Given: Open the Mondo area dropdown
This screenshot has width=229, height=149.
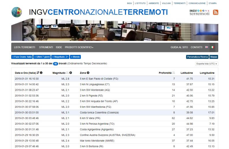Looking at the screenshot, I should [75, 57].
